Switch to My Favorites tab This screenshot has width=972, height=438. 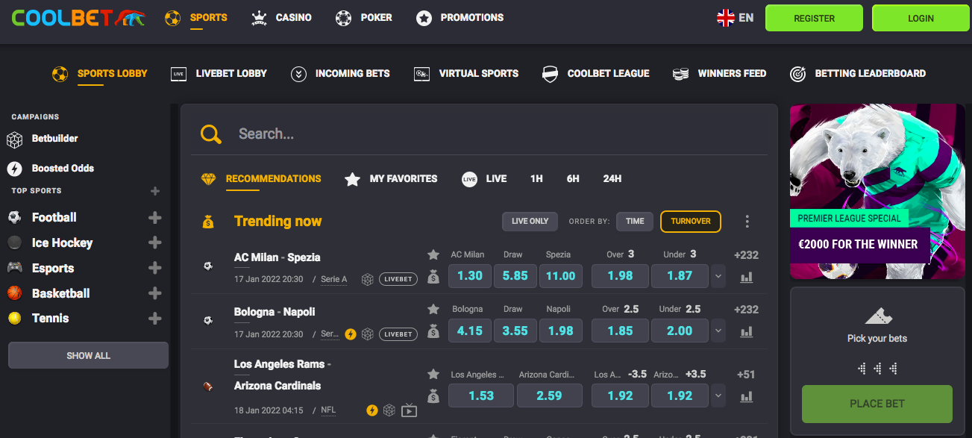pos(391,179)
